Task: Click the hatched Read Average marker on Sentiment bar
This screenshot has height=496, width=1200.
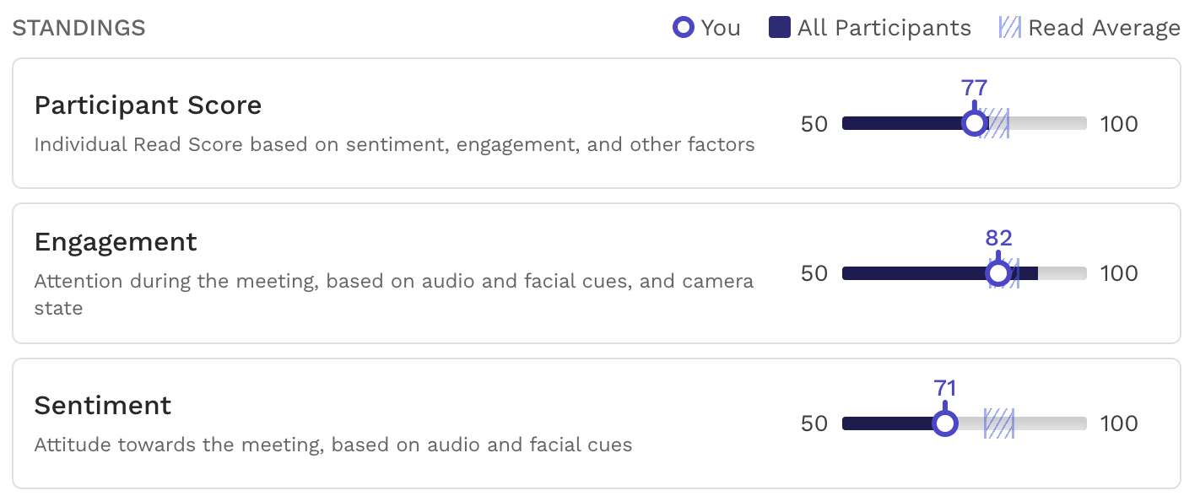Action: [x=998, y=423]
